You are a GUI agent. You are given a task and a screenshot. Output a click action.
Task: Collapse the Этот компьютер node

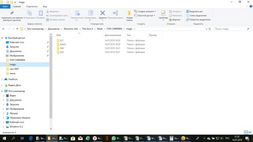pos(2,91)
